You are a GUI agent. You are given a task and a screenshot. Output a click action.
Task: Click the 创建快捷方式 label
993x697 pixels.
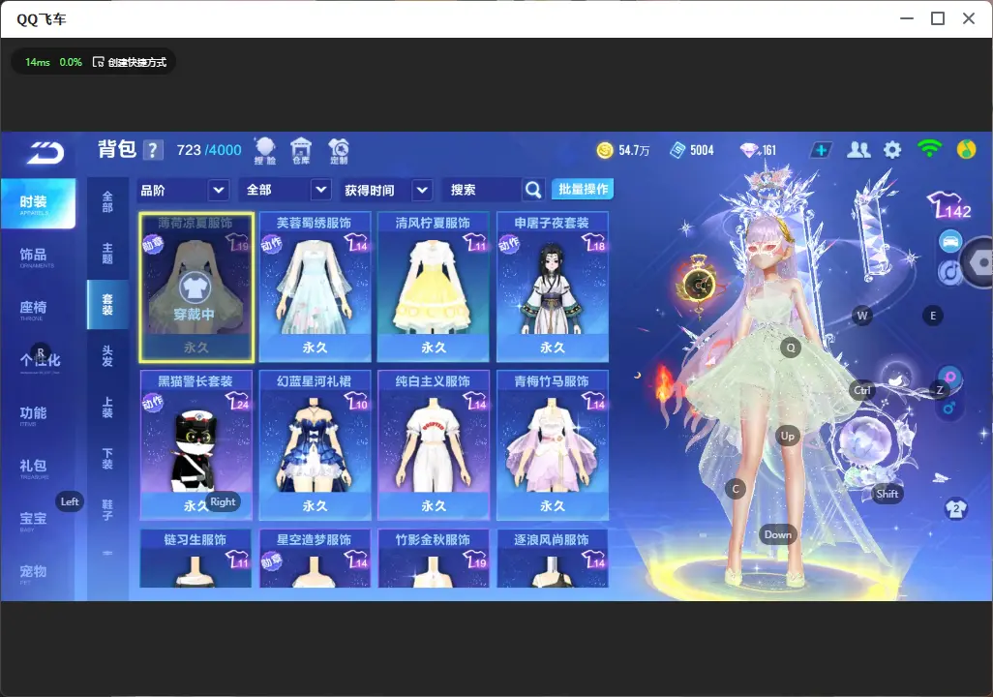coord(136,62)
